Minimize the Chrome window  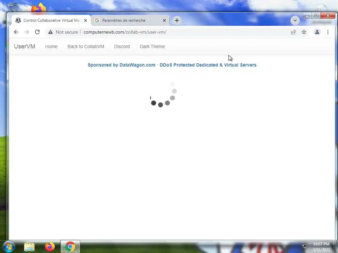pyautogui.click(x=307, y=16)
